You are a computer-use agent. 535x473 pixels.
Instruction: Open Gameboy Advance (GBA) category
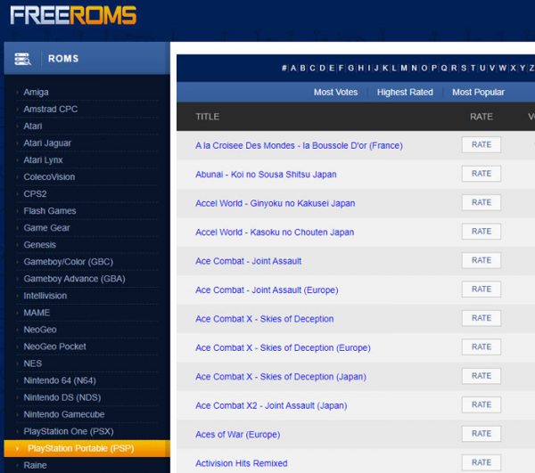click(74, 279)
